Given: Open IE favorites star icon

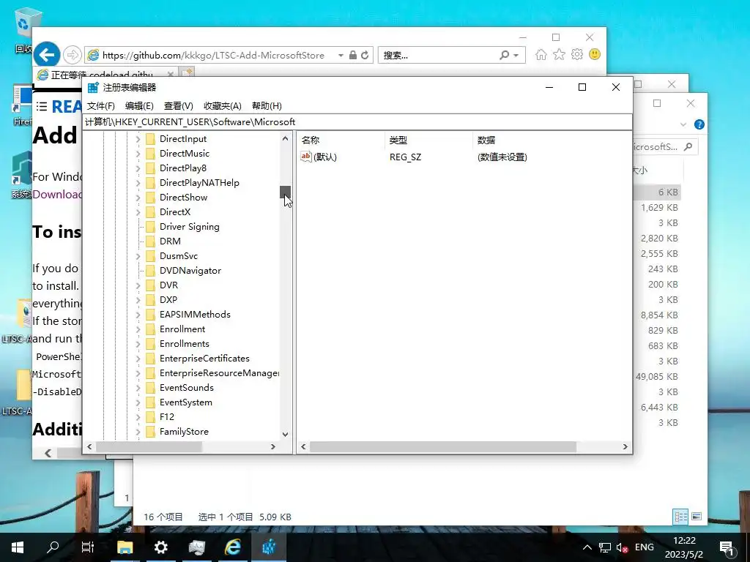Looking at the screenshot, I should point(559,54).
